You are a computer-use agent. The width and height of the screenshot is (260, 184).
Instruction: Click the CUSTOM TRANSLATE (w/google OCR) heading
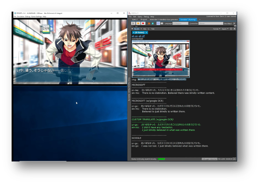[153, 119]
